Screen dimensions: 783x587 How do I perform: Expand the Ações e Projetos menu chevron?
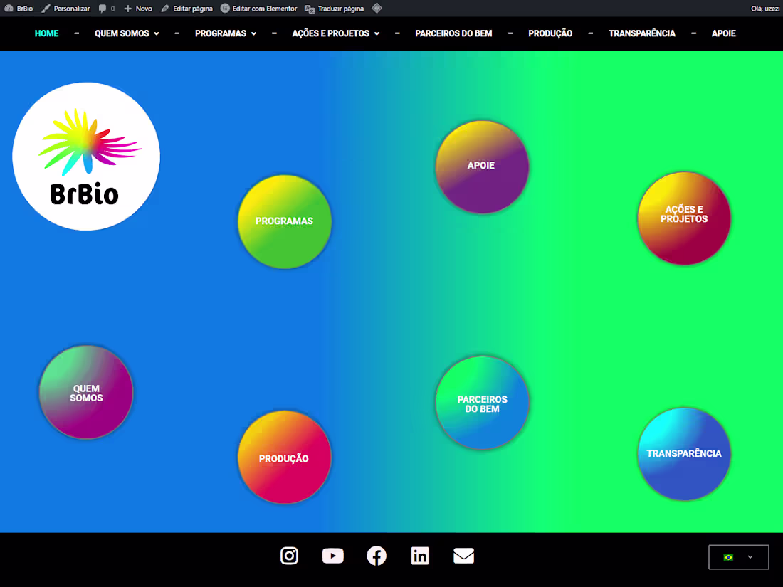377,33
